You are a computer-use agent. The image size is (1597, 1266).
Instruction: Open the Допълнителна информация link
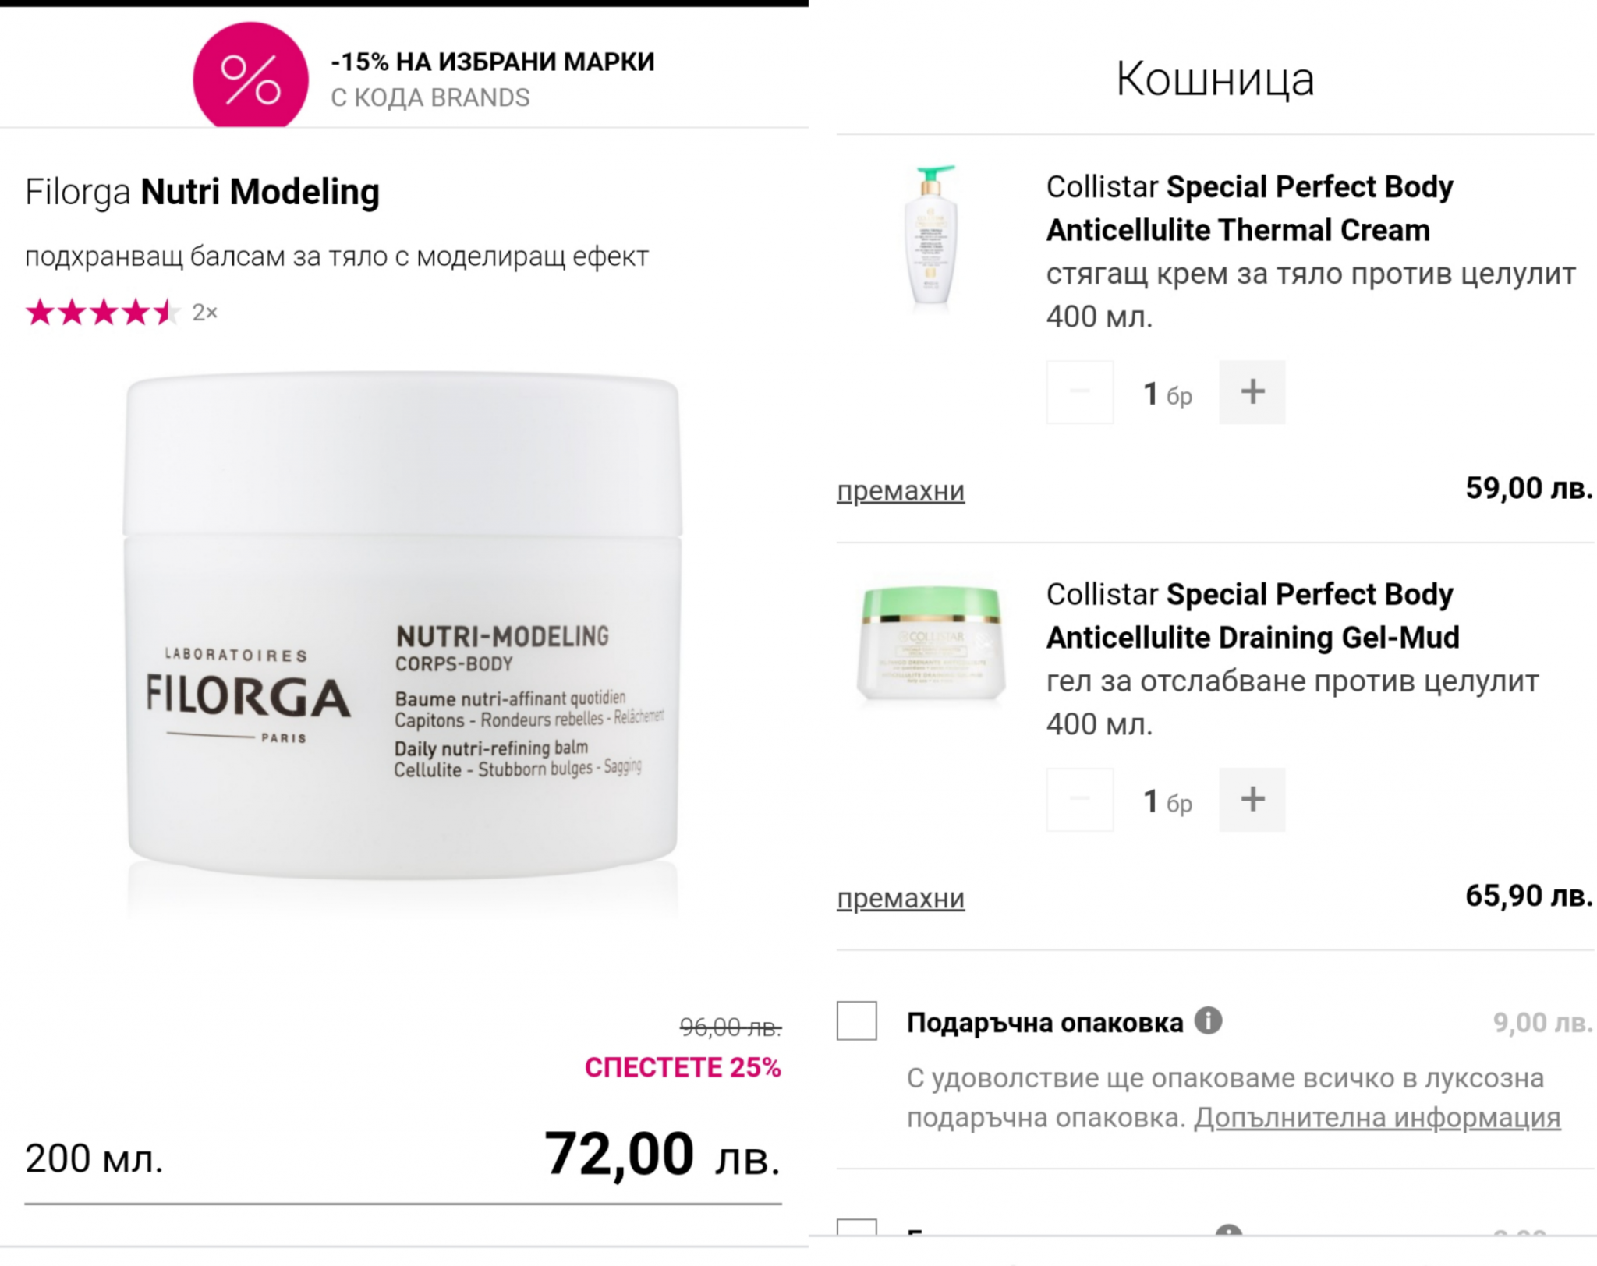pyautogui.click(x=1377, y=1118)
